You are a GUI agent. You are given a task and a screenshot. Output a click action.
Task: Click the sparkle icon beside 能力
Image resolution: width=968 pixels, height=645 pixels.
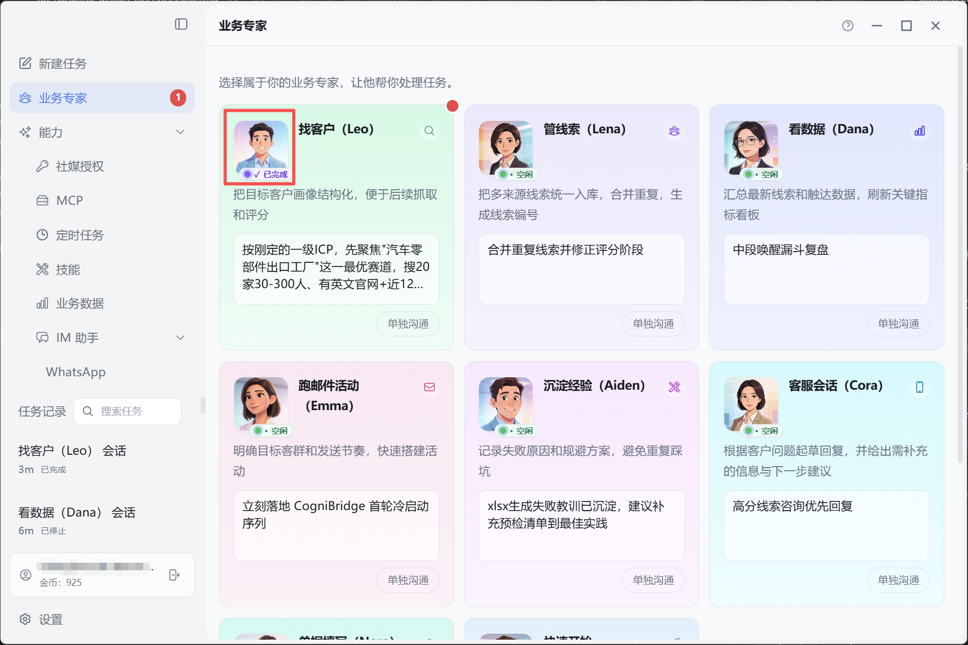tap(25, 132)
